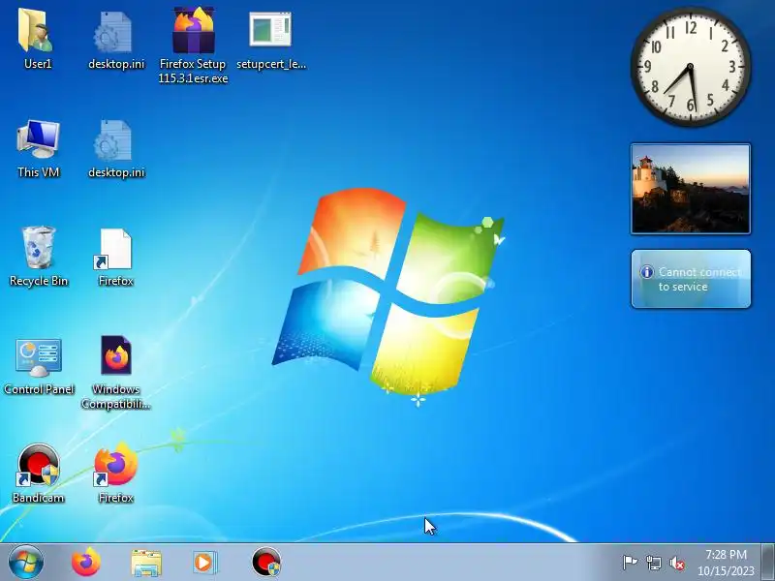Select the Control Panel desktop icon
The height and width of the screenshot is (581, 775).
(x=39, y=356)
